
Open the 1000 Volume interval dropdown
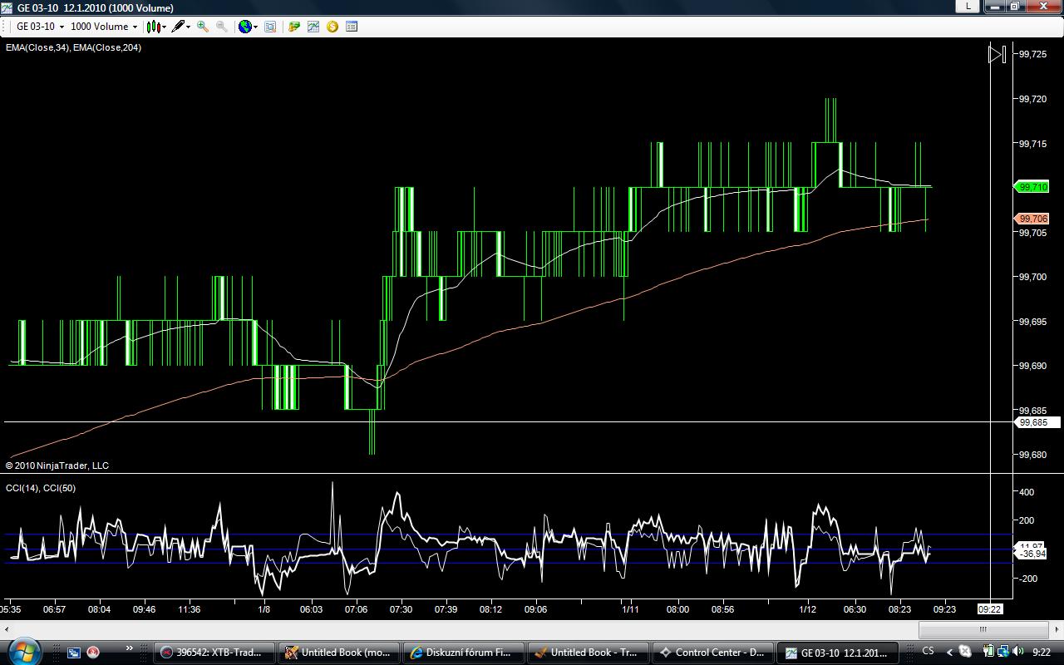pos(103,27)
